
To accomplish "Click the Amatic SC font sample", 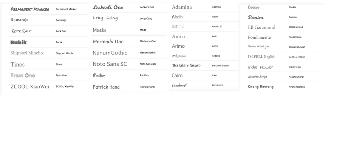I will tap(178, 27).
